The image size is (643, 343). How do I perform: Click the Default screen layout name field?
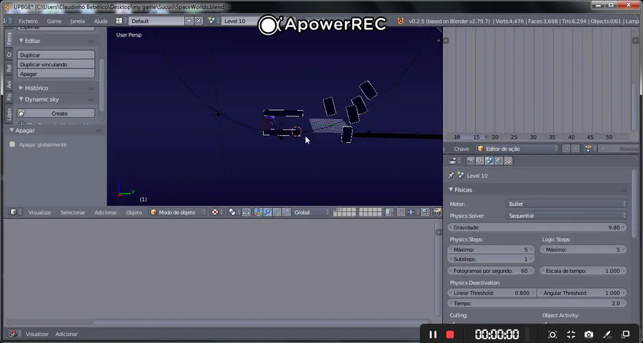pyautogui.click(x=156, y=21)
